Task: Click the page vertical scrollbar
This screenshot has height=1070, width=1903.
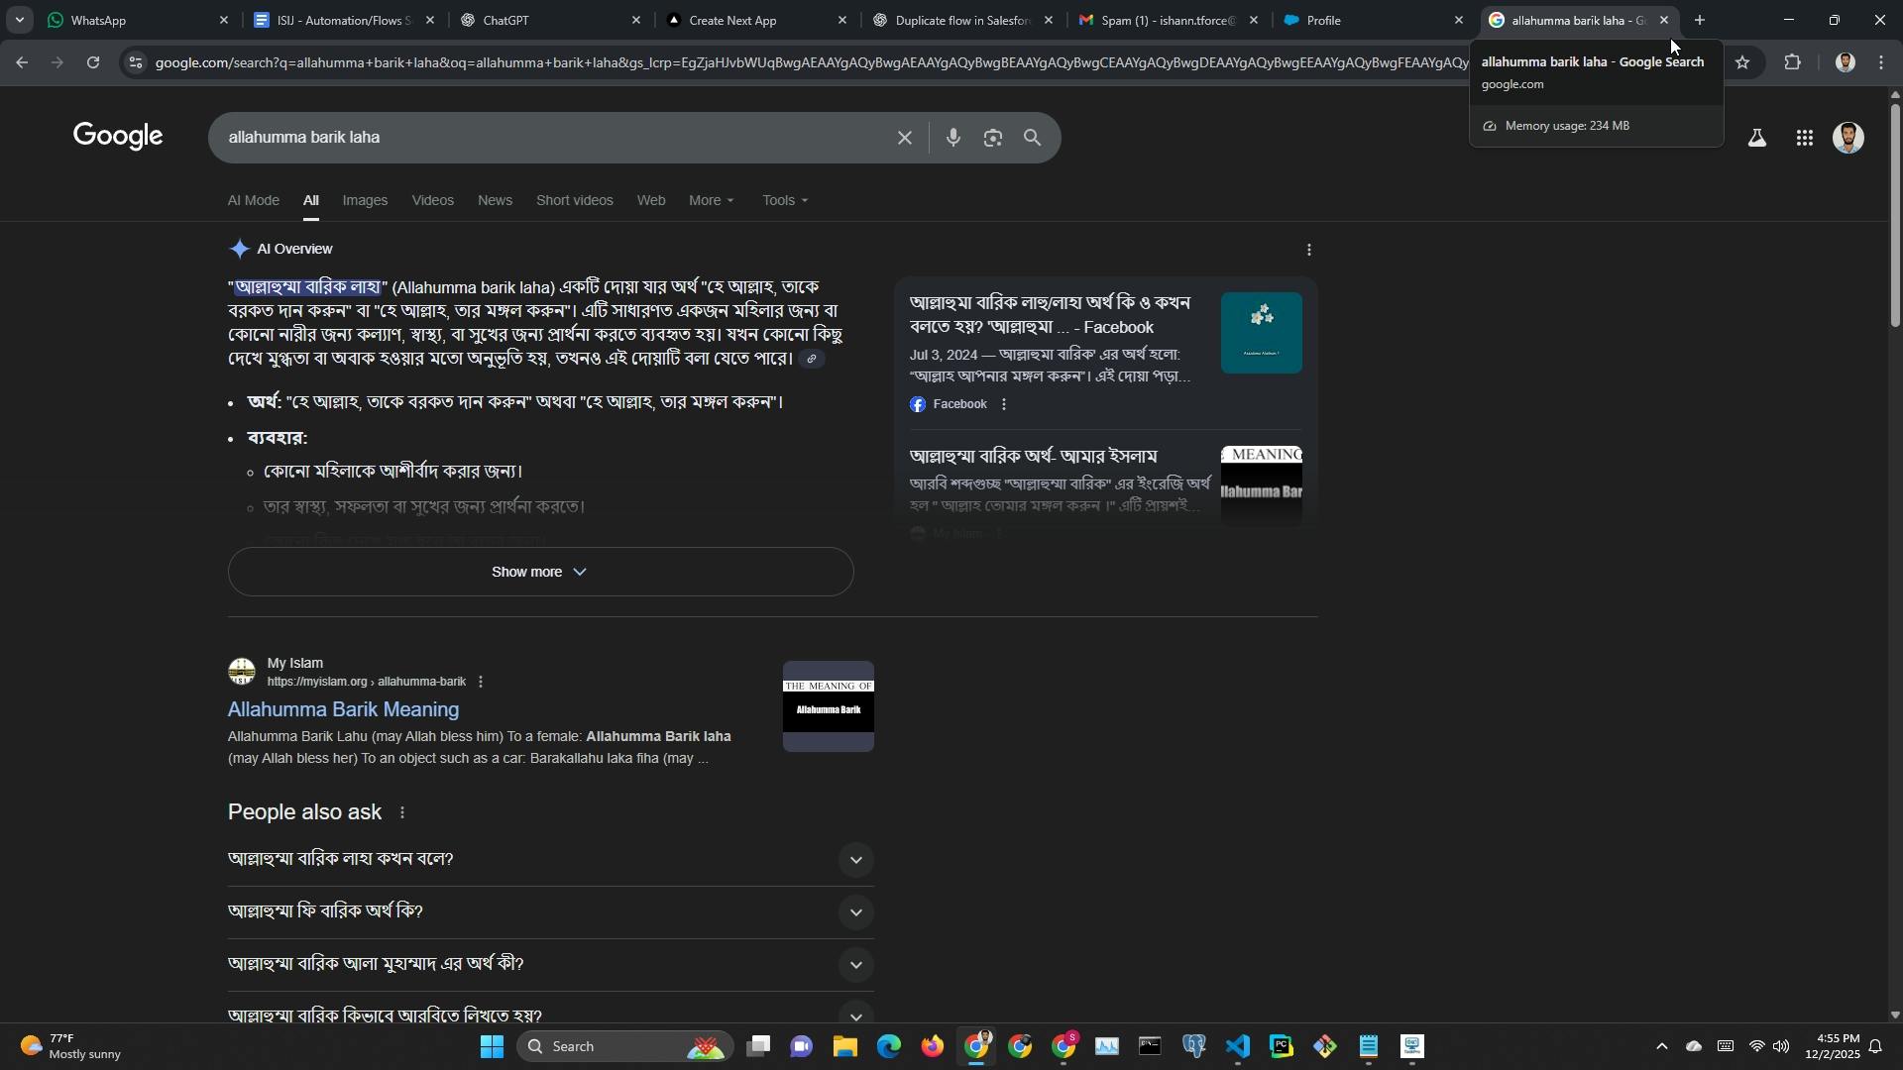Action: 1894,218
